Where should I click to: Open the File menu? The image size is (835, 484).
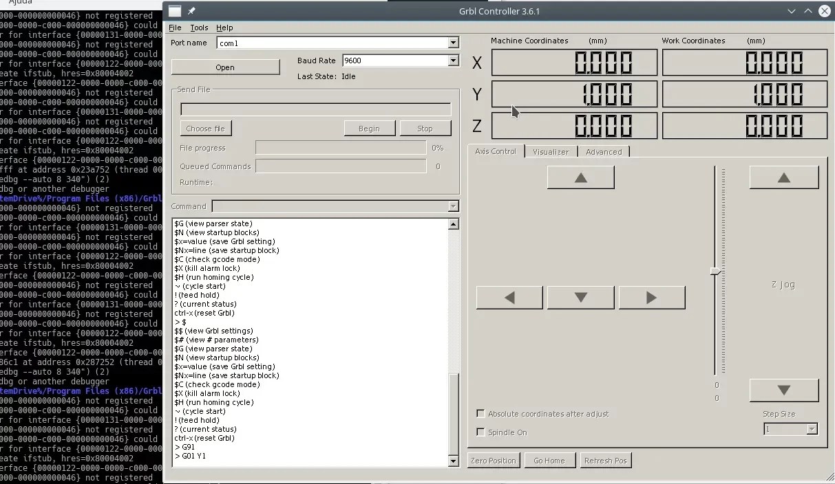pyautogui.click(x=175, y=27)
